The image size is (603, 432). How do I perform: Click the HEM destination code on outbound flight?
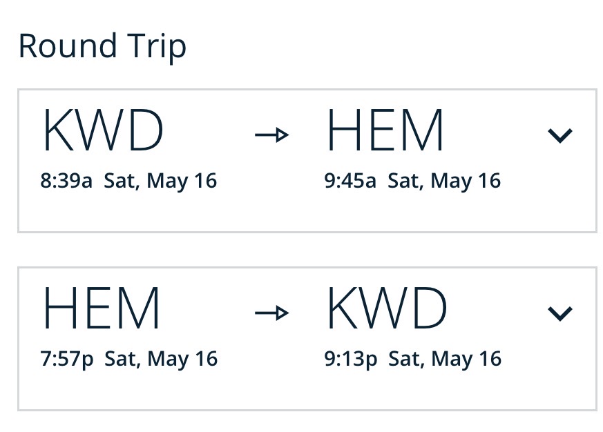385,131
